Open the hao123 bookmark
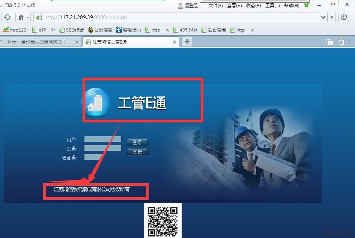355x238 pixels. [x=15, y=30]
